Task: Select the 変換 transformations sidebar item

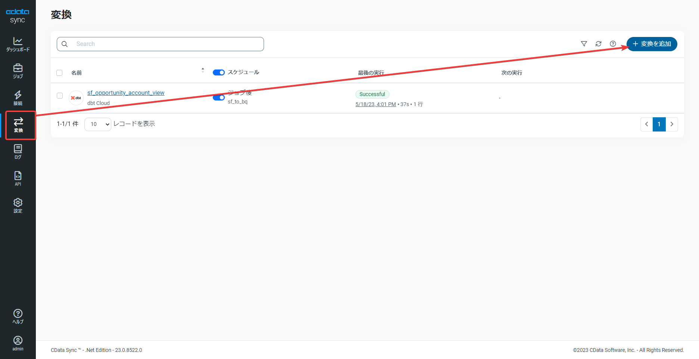Action: [x=18, y=125]
